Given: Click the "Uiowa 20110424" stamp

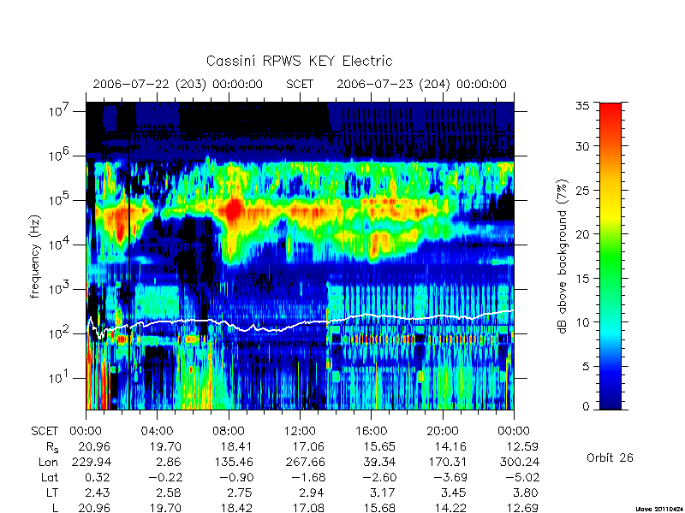Looking at the screenshot, I should pyautogui.click(x=659, y=509).
